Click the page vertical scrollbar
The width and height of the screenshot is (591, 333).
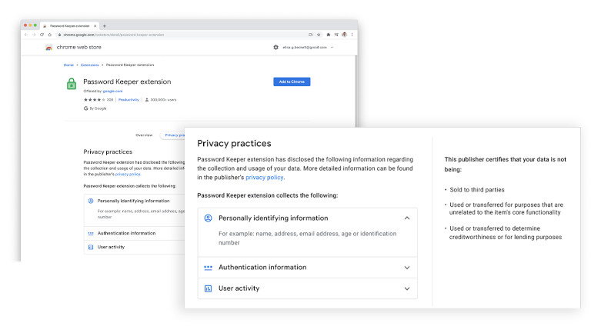coord(356,91)
